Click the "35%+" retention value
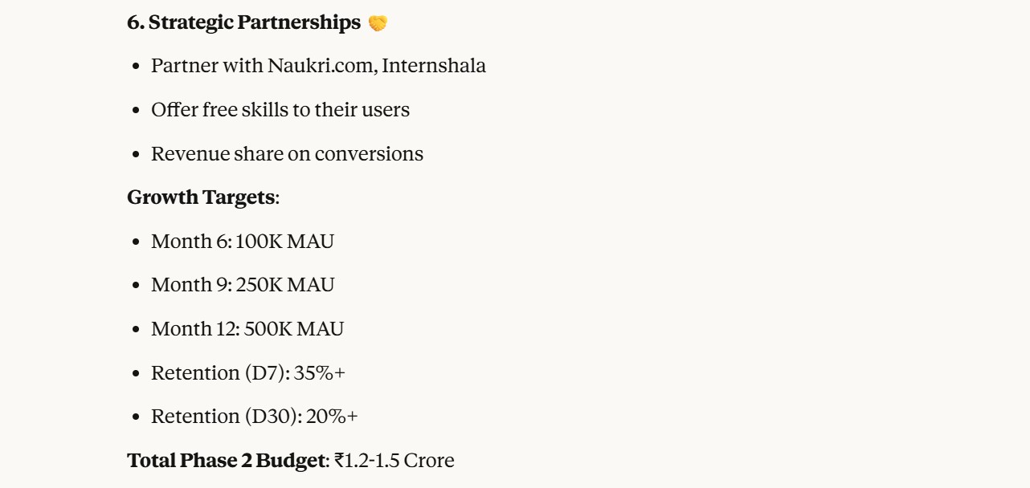 [x=319, y=373]
